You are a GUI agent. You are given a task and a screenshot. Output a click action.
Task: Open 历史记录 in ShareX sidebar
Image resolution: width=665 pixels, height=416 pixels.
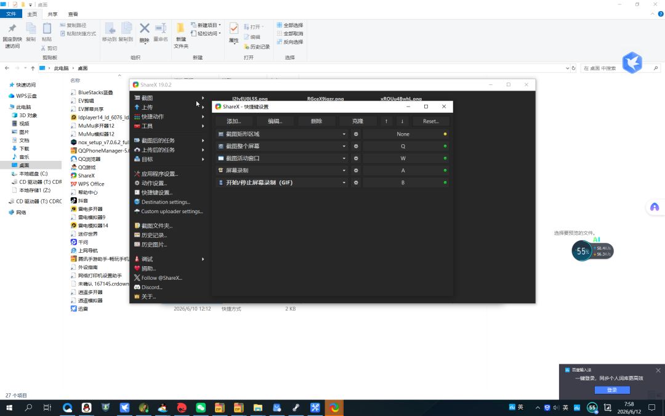151,235
